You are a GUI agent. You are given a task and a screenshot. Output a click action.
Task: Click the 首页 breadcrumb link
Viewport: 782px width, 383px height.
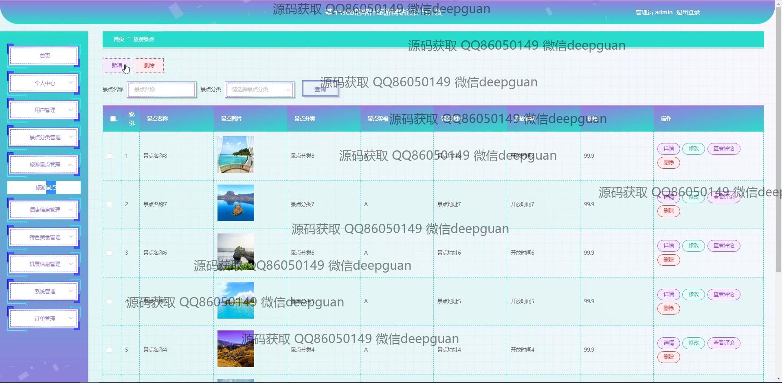pos(119,39)
